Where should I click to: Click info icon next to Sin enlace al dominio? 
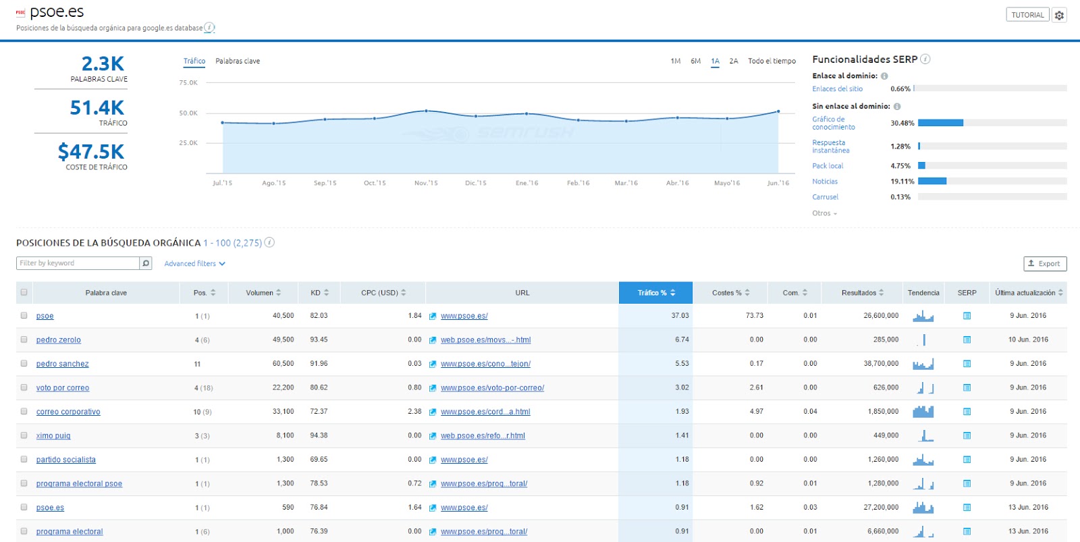pos(897,107)
